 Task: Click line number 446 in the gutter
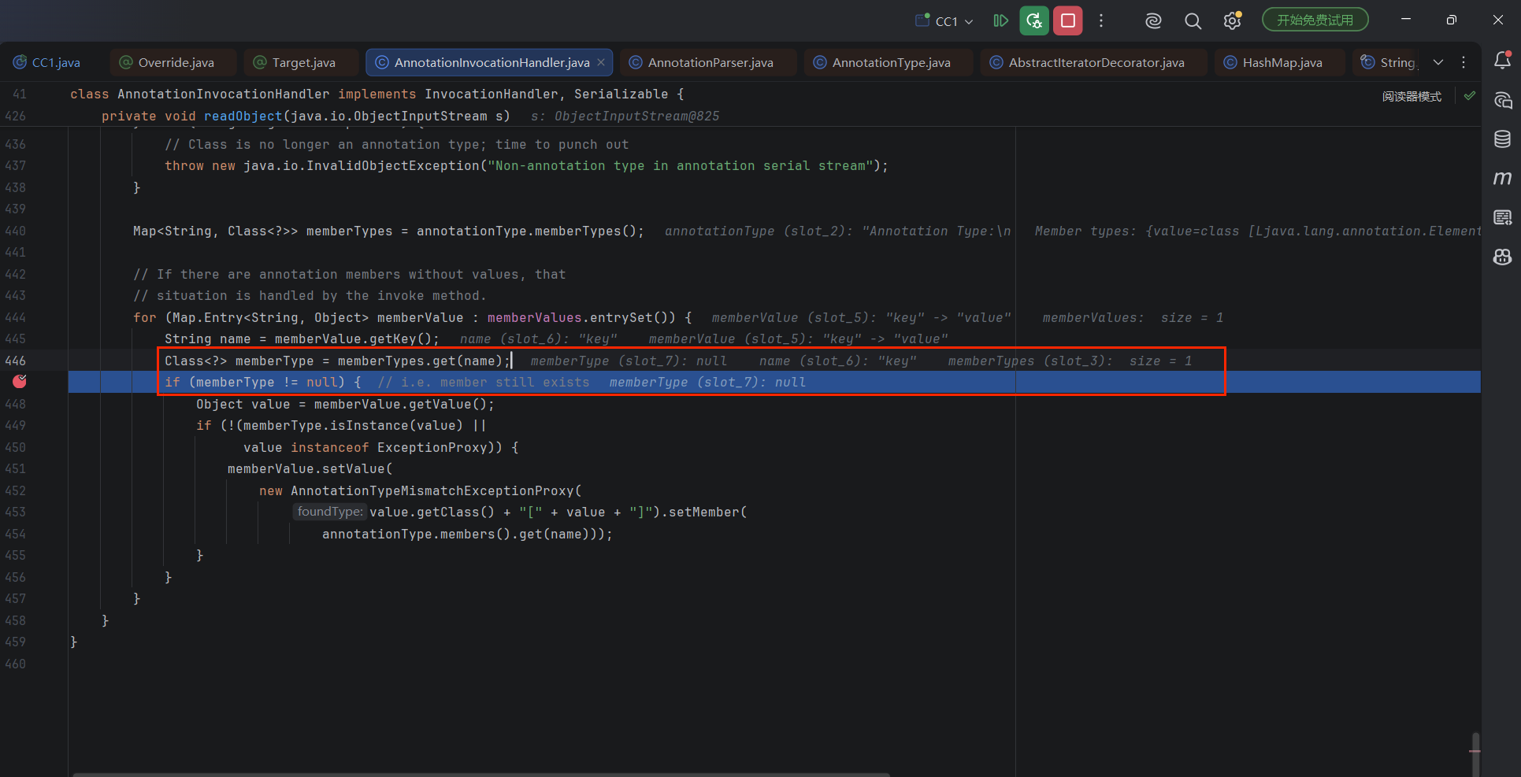click(x=16, y=361)
